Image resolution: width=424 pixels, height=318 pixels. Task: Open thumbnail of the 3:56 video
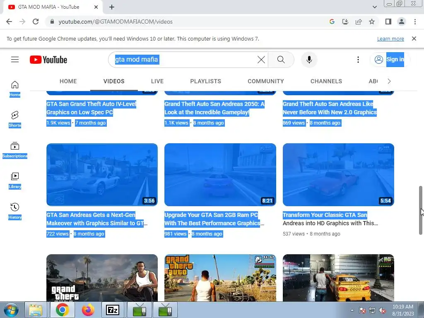[102, 175]
